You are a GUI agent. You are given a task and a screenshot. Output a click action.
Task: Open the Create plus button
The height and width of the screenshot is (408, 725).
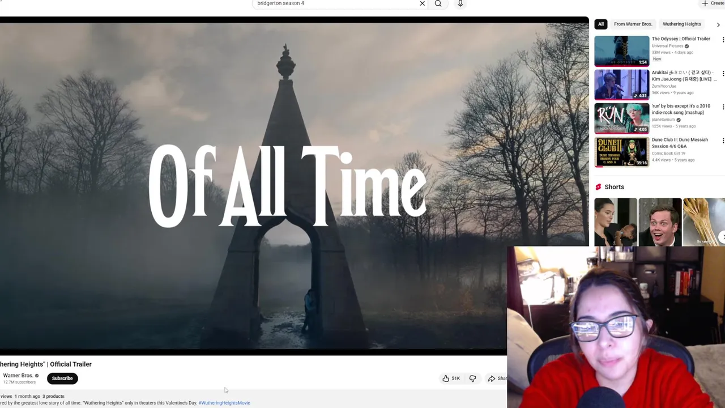[x=713, y=3]
